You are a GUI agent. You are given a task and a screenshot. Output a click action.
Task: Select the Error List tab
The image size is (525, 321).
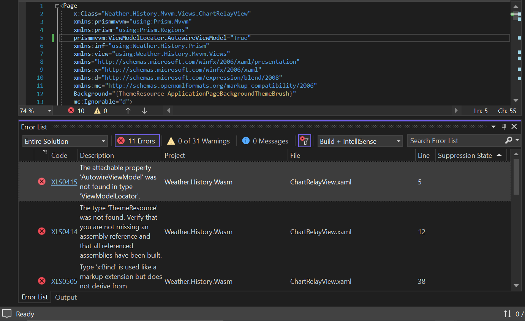[34, 297]
